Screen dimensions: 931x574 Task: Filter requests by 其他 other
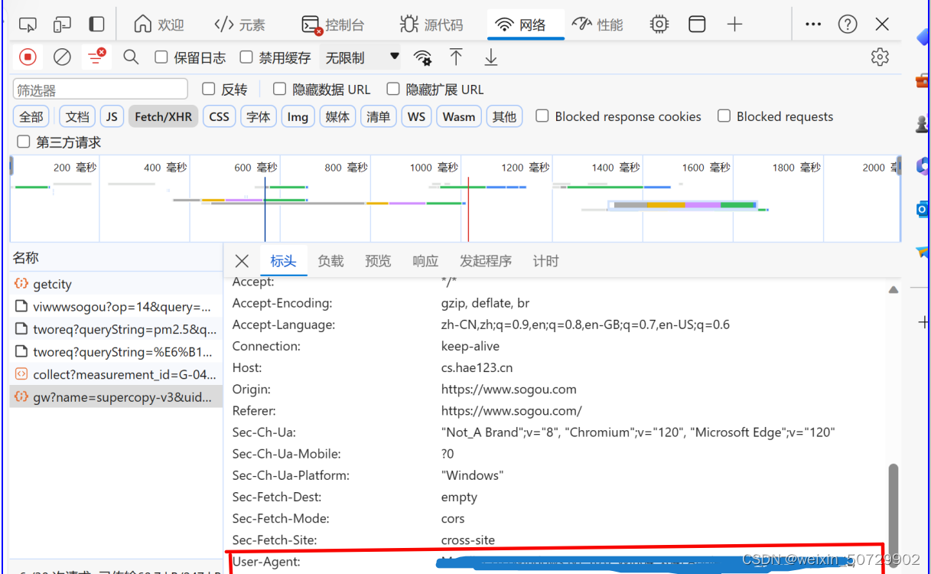point(504,116)
